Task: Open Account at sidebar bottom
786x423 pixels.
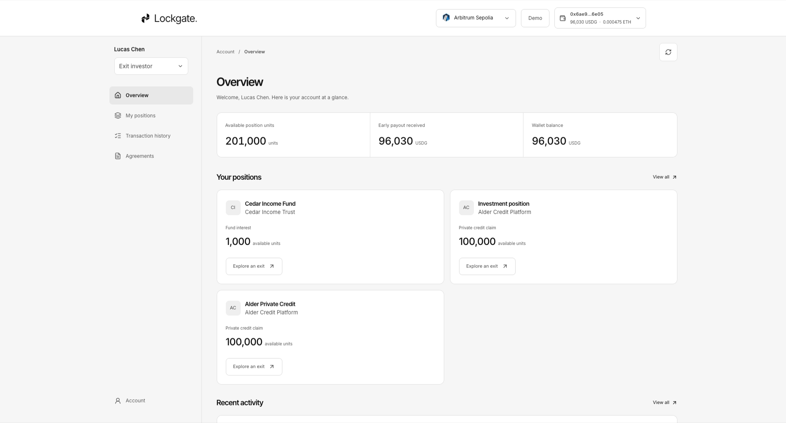Action: coord(151,401)
